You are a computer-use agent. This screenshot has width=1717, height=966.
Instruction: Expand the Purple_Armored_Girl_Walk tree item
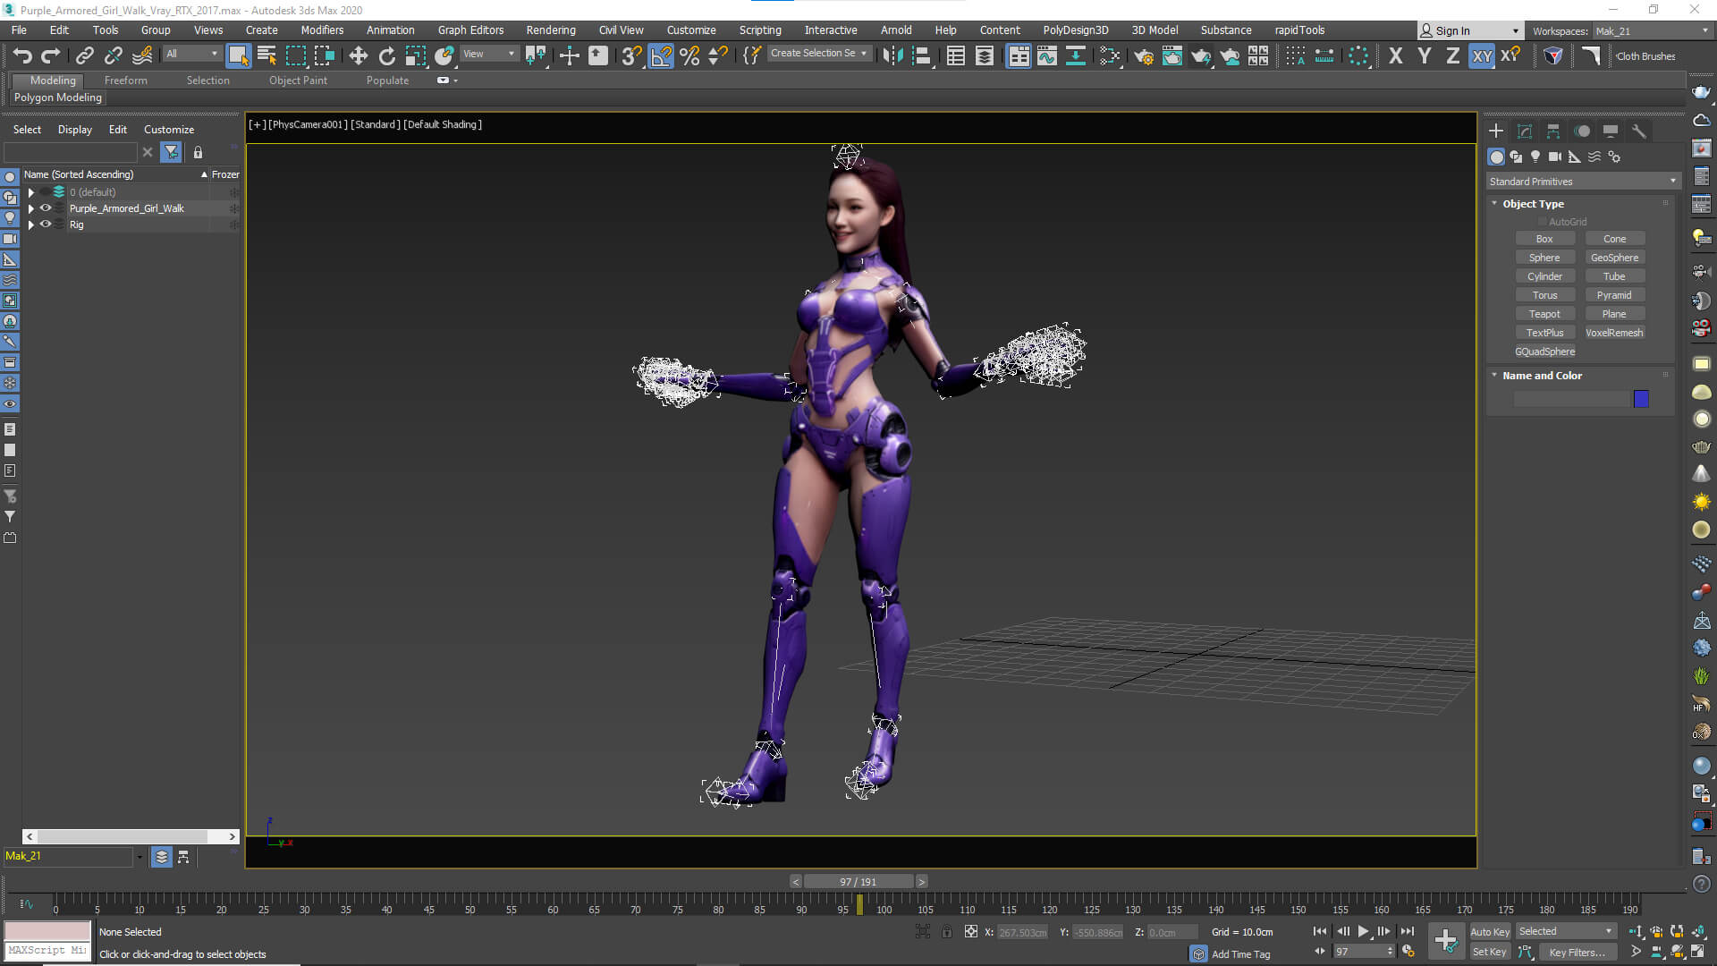31,208
